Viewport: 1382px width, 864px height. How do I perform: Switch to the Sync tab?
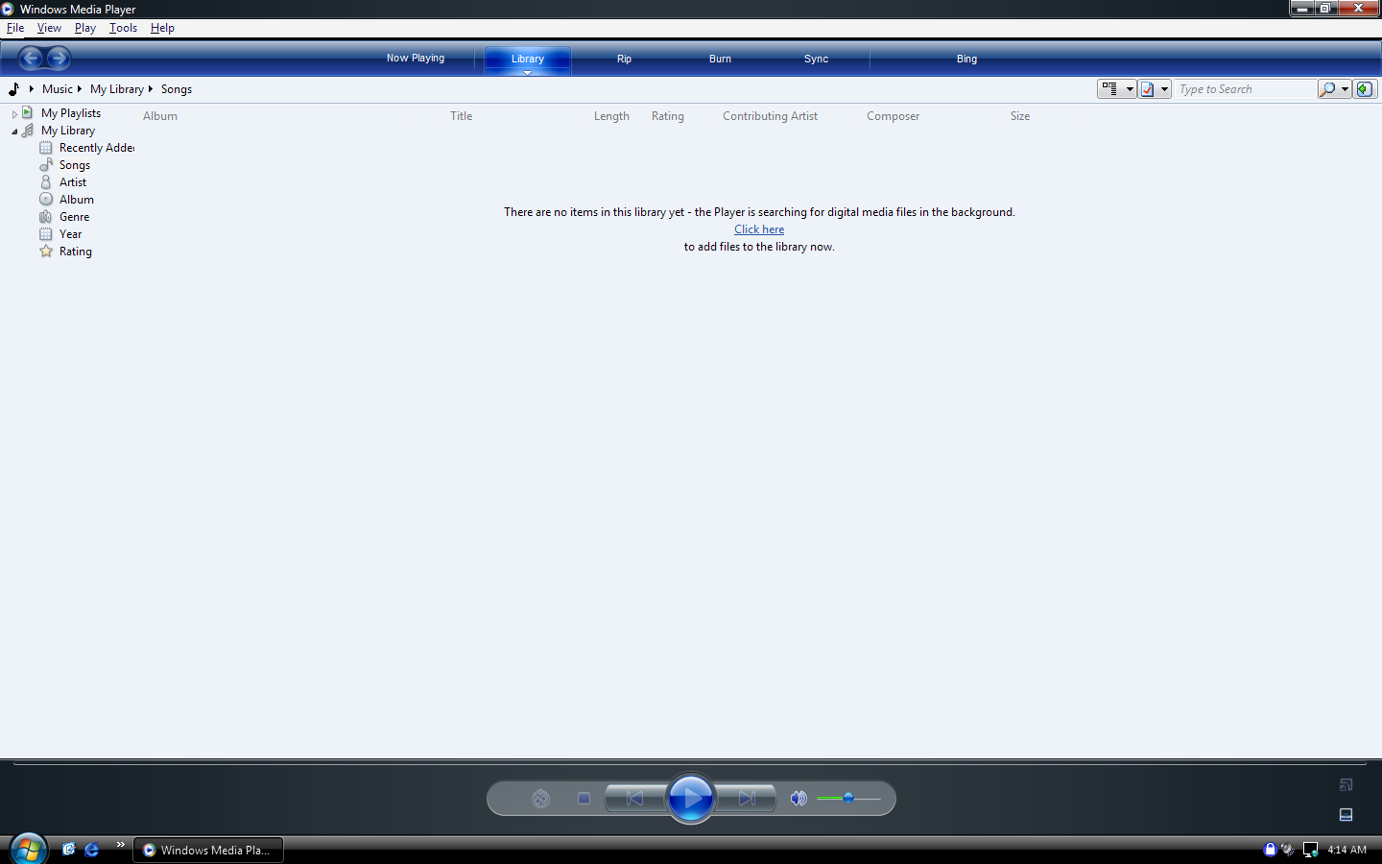[816, 59]
